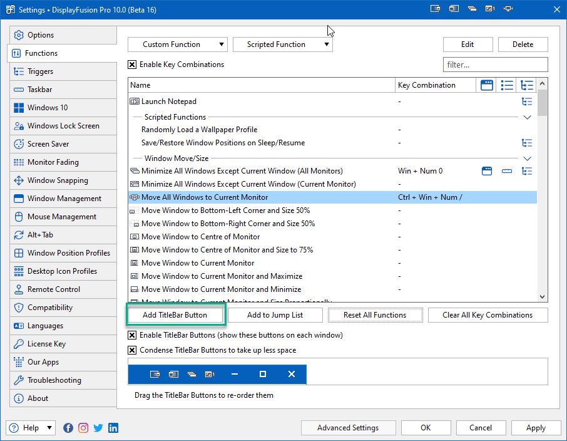Image resolution: width=567 pixels, height=441 pixels.
Task: Click the Jump List column header icon
Action: [x=507, y=85]
